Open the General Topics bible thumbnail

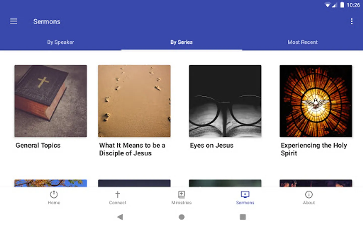pos(51,101)
